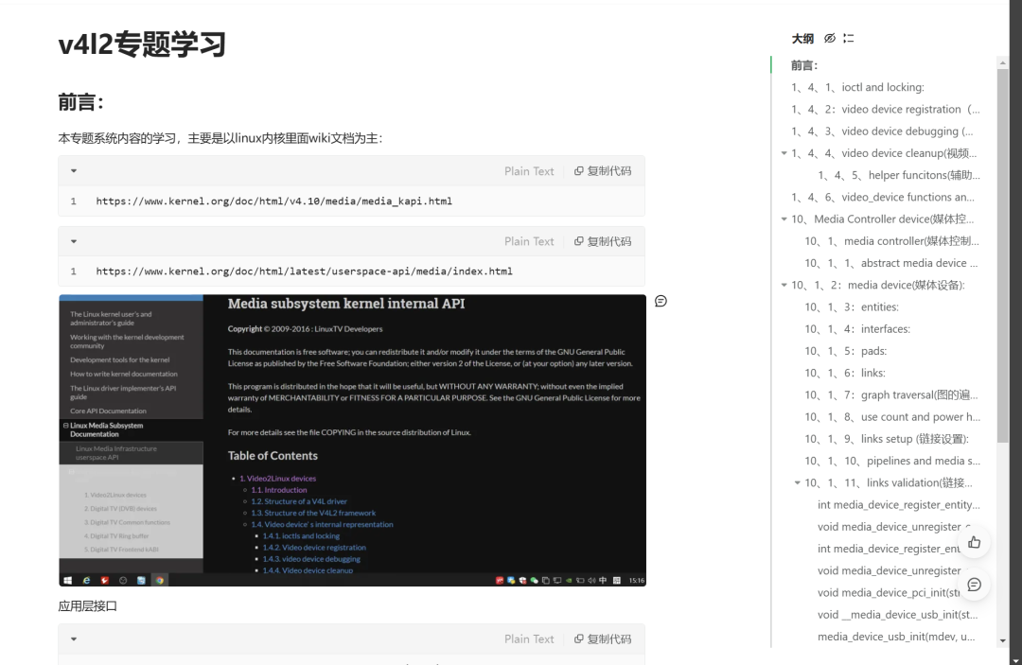
Task: Collapse outline item video device cleanup
Action: (784, 153)
